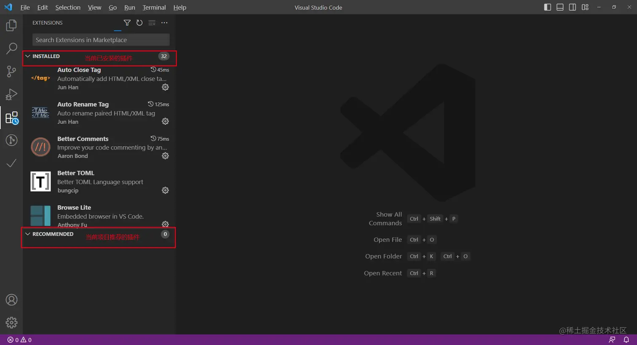The height and width of the screenshot is (345, 637).
Task: Select the Better TOML extension
Action: 99,182
